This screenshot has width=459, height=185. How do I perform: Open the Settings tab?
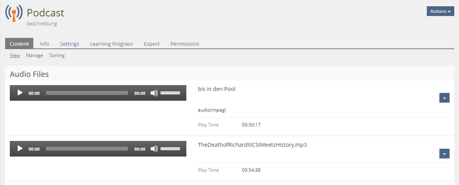[69, 44]
